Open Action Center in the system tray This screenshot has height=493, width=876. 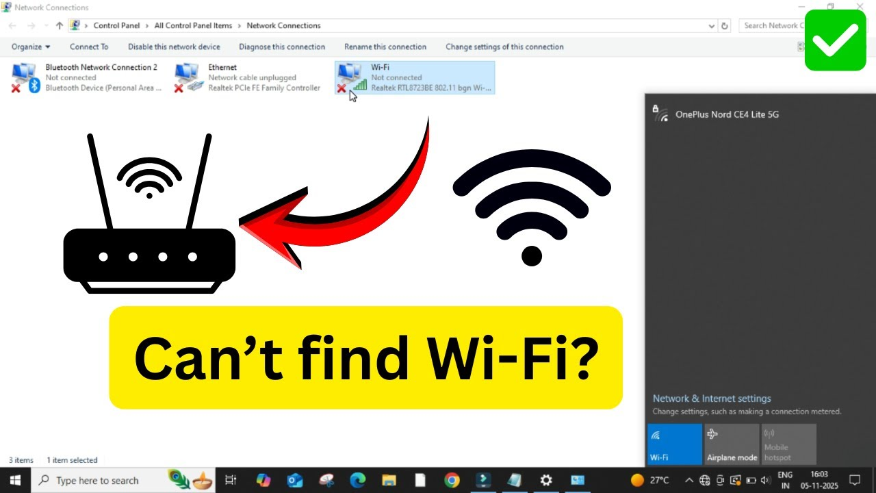coord(854,480)
